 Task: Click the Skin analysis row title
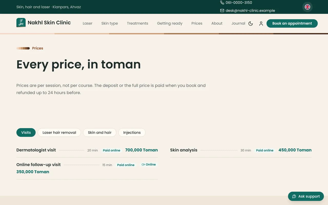pyautogui.click(x=184, y=150)
